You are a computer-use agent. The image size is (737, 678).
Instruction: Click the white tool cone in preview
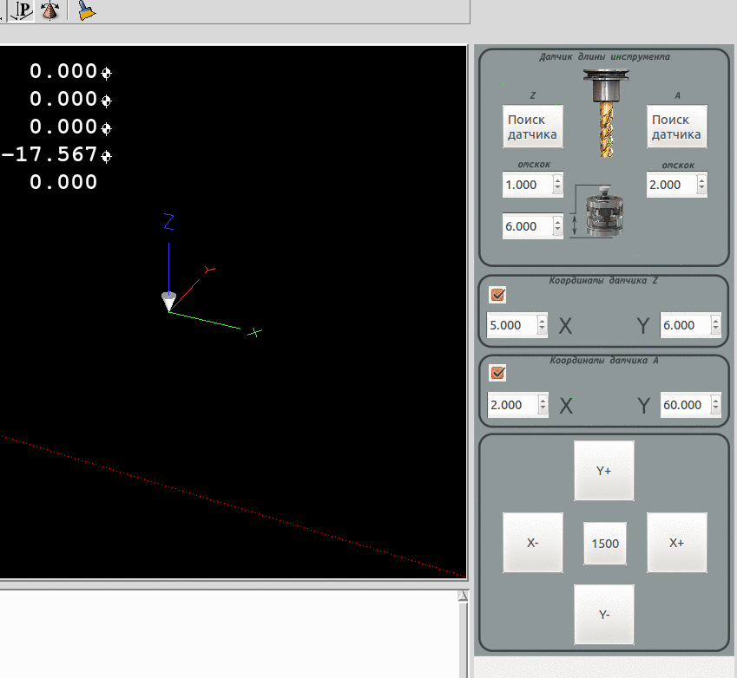[168, 301]
